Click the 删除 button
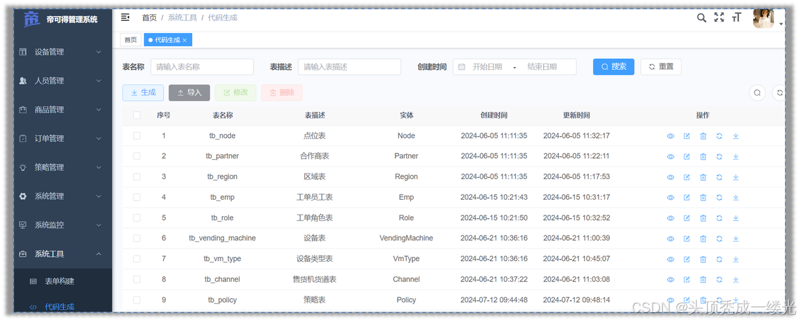799x321 pixels. click(x=282, y=92)
